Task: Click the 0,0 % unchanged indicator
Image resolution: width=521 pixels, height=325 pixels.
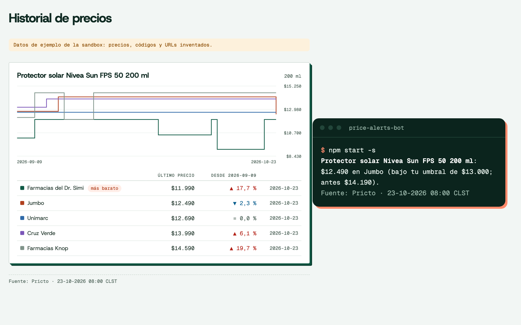Action: click(x=245, y=218)
